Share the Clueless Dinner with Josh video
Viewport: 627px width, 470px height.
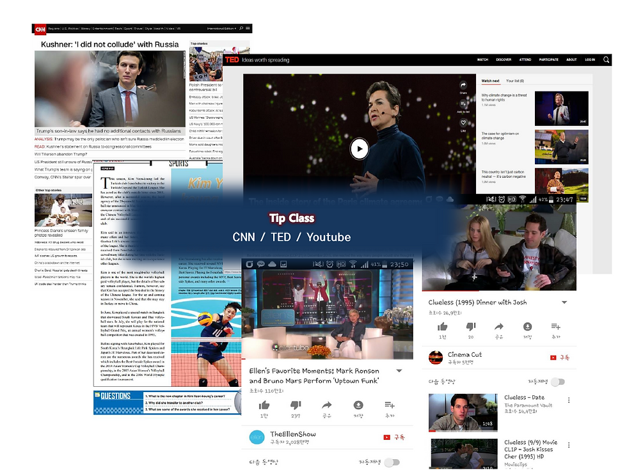click(499, 327)
